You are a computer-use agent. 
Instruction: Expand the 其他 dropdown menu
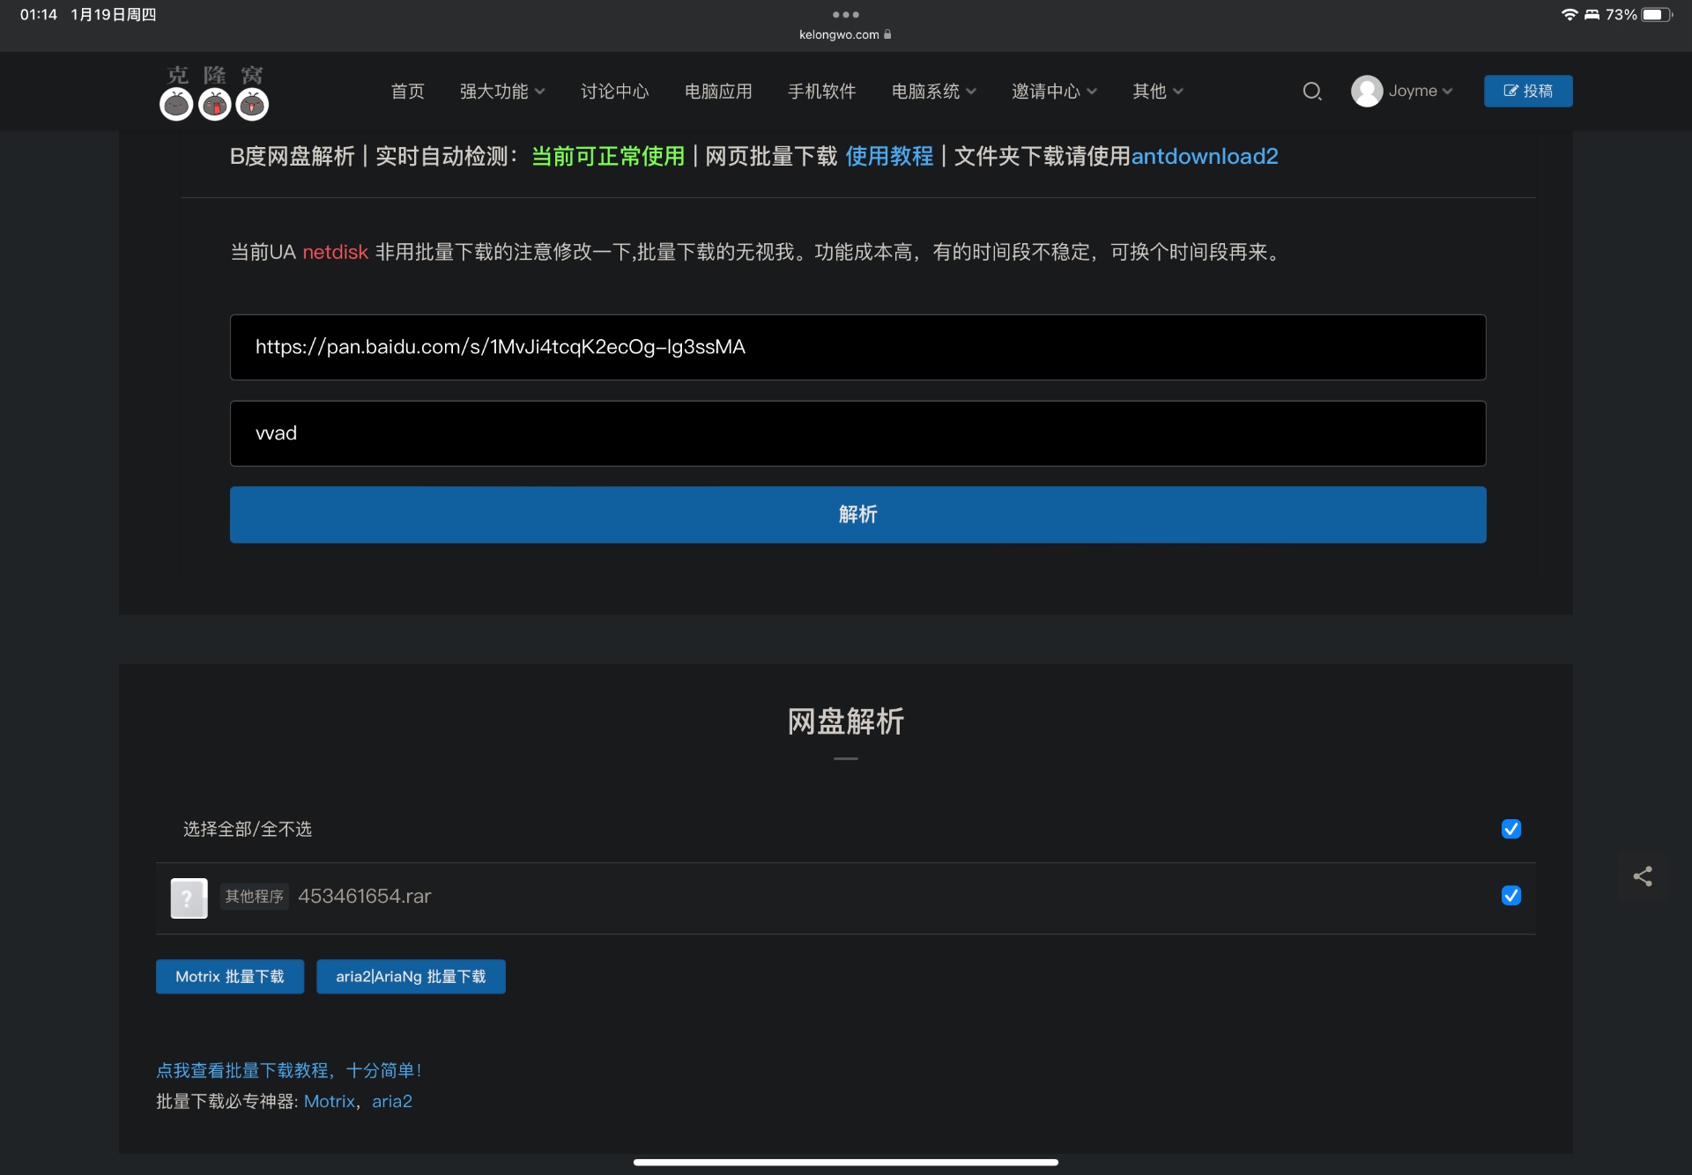tap(1158, 91)
